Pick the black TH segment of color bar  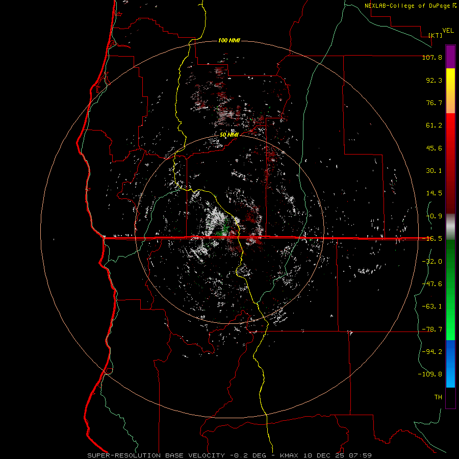point(450,397)
